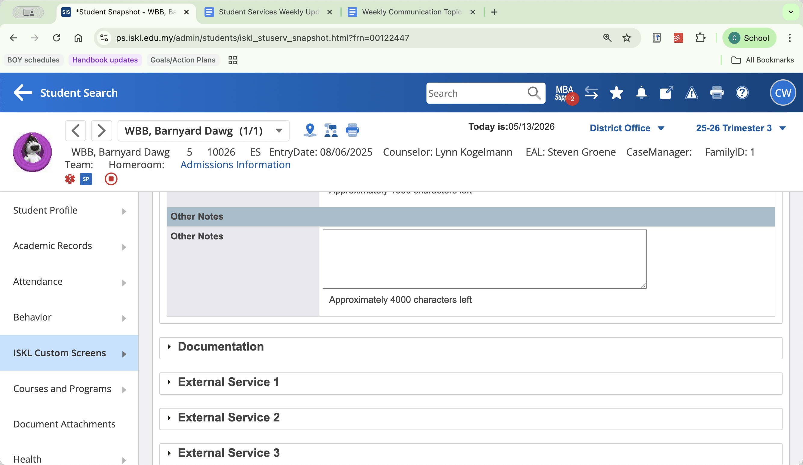Click the blue print icon beside student name
This screenshot has width=803, height=465.
[352, 130]
